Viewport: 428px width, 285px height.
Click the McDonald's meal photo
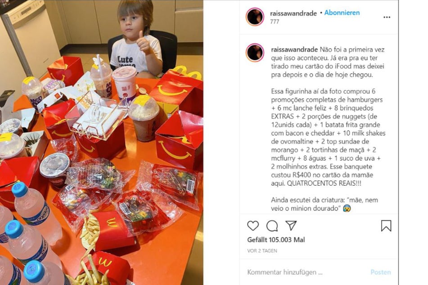pos(102,142)
